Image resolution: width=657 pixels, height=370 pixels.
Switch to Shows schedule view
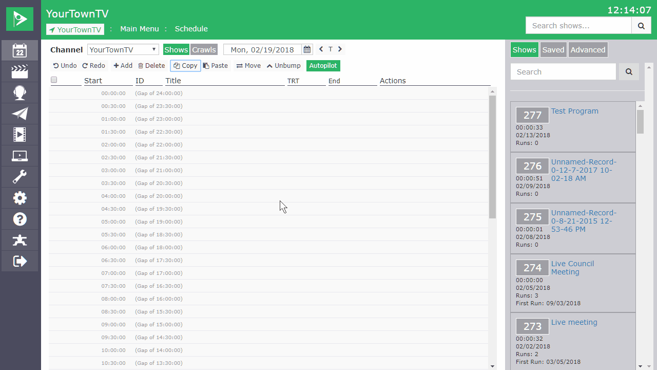[x=176, y=50]
